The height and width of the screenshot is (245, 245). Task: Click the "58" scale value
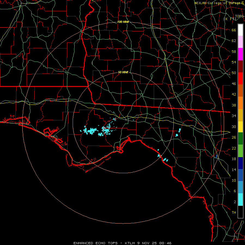[234, 51]
